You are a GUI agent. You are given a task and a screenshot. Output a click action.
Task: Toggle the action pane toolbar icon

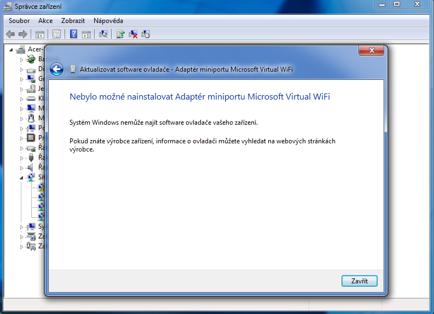pyautogui.click(x=86, y=34)
